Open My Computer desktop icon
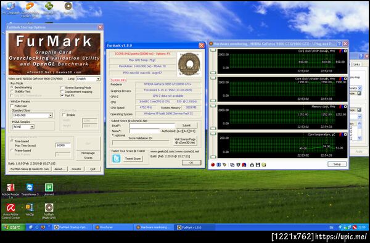This screenshot has height=243, width=370. 10,9
